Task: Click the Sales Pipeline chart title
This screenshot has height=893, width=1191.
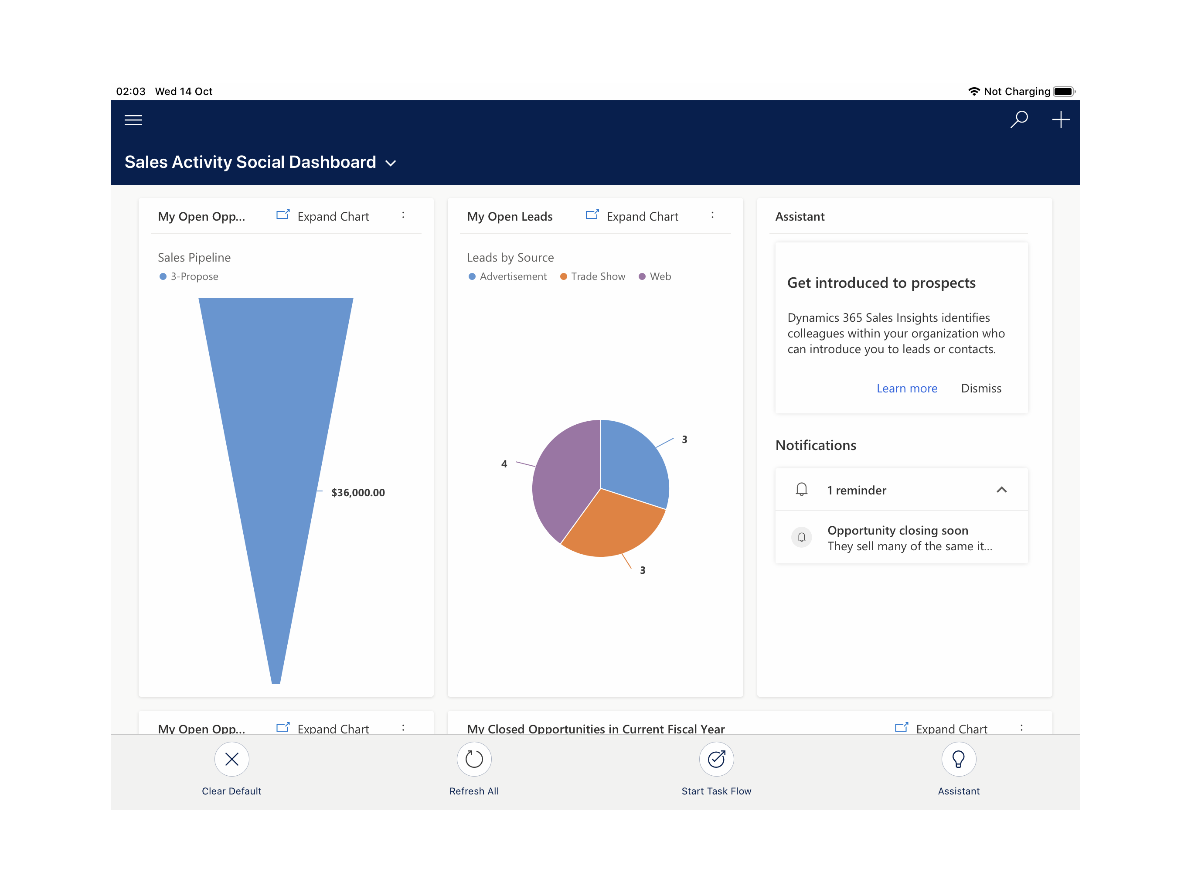Action: pyautogui.click(x=194, y=257)
